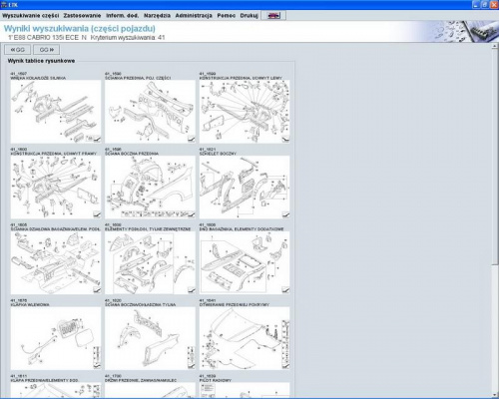Viewport: 499px width, 399px height.
Task: Open the Ścianka przednia, poj. części diagram
Action: coord(150,112)
